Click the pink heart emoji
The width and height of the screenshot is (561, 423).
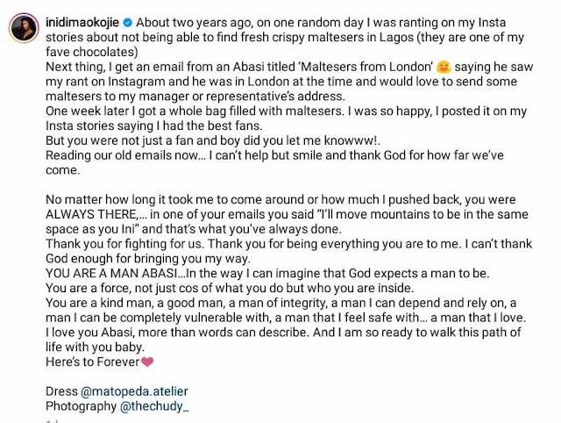tap(147, 362)
